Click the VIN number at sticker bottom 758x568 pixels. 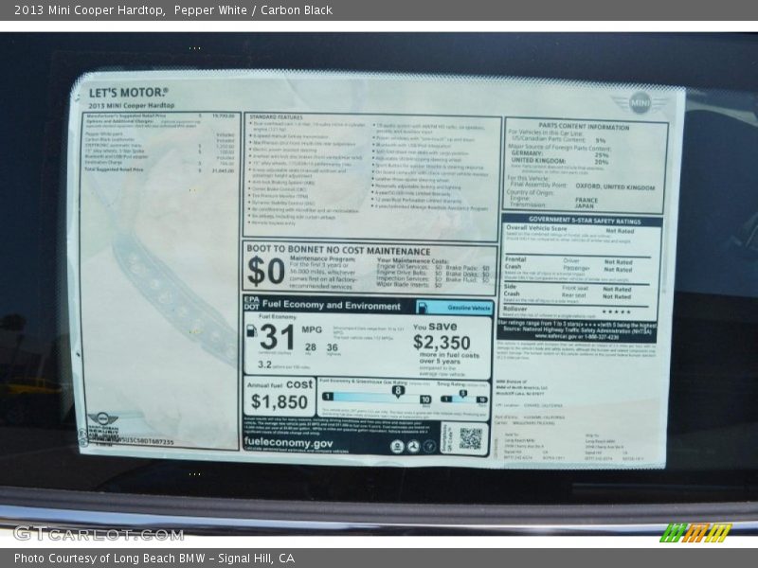[x=145, y=441]
